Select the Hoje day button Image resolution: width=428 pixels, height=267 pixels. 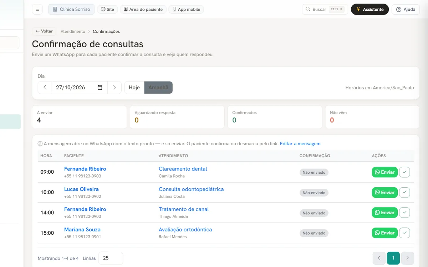click(x=134, y=88)
